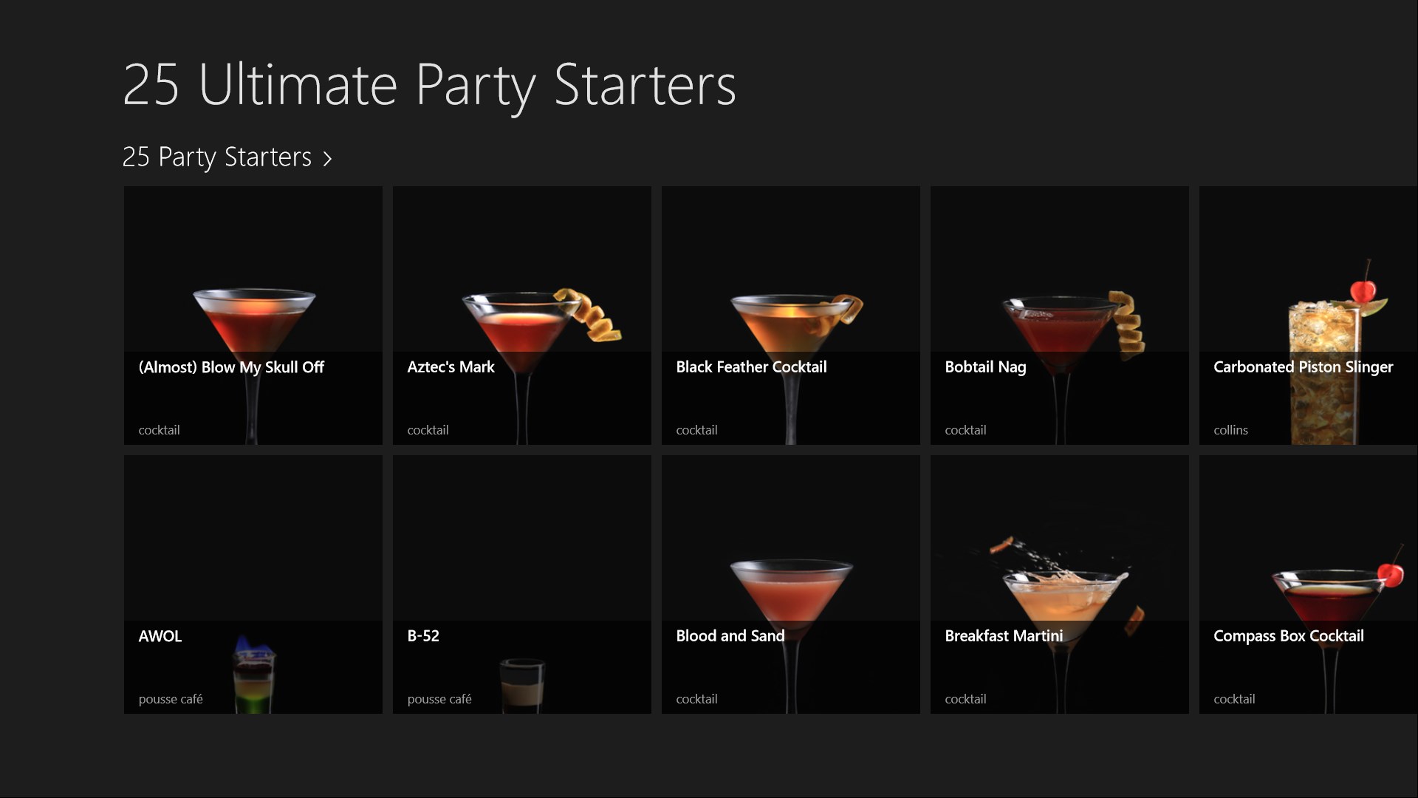Open the 25 Party Starters section chevron

(327, 158)
